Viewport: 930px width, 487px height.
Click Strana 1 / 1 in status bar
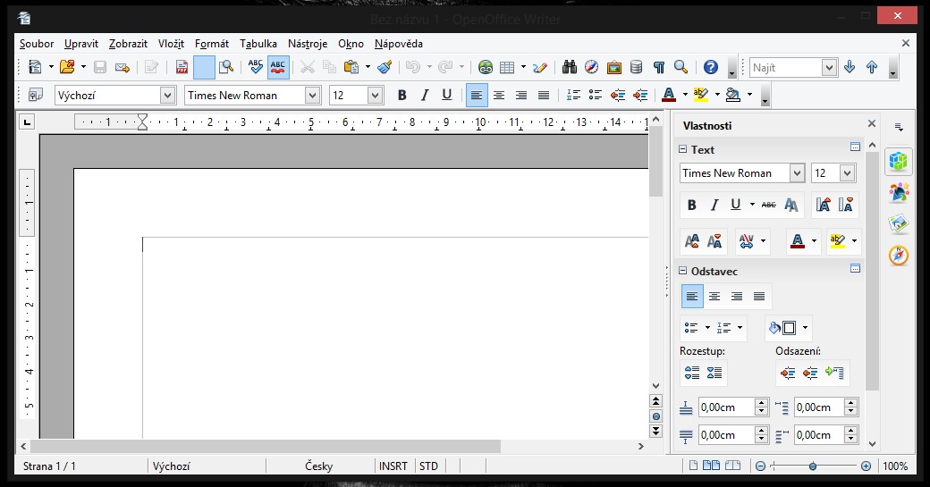pos(49,466)
